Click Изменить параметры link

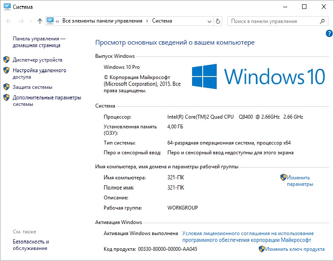pos(300,181)
